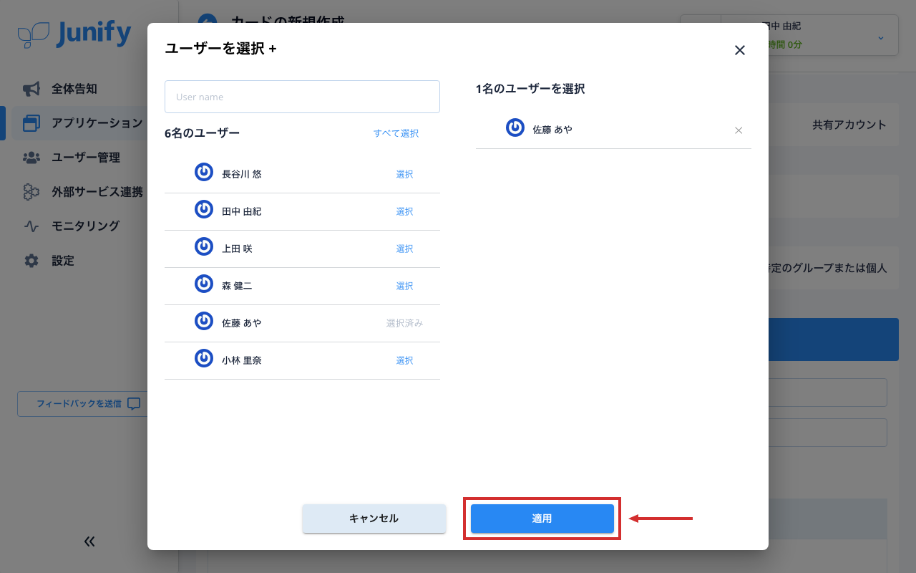
Task: Click 選択 for 森 健二
Action: (404, 286)
